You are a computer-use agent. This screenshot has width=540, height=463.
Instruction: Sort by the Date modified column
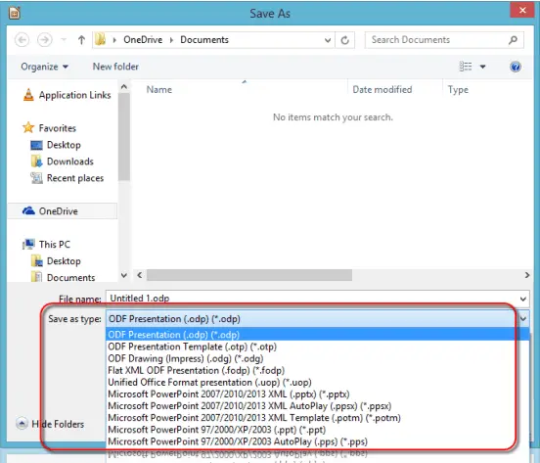382,90
